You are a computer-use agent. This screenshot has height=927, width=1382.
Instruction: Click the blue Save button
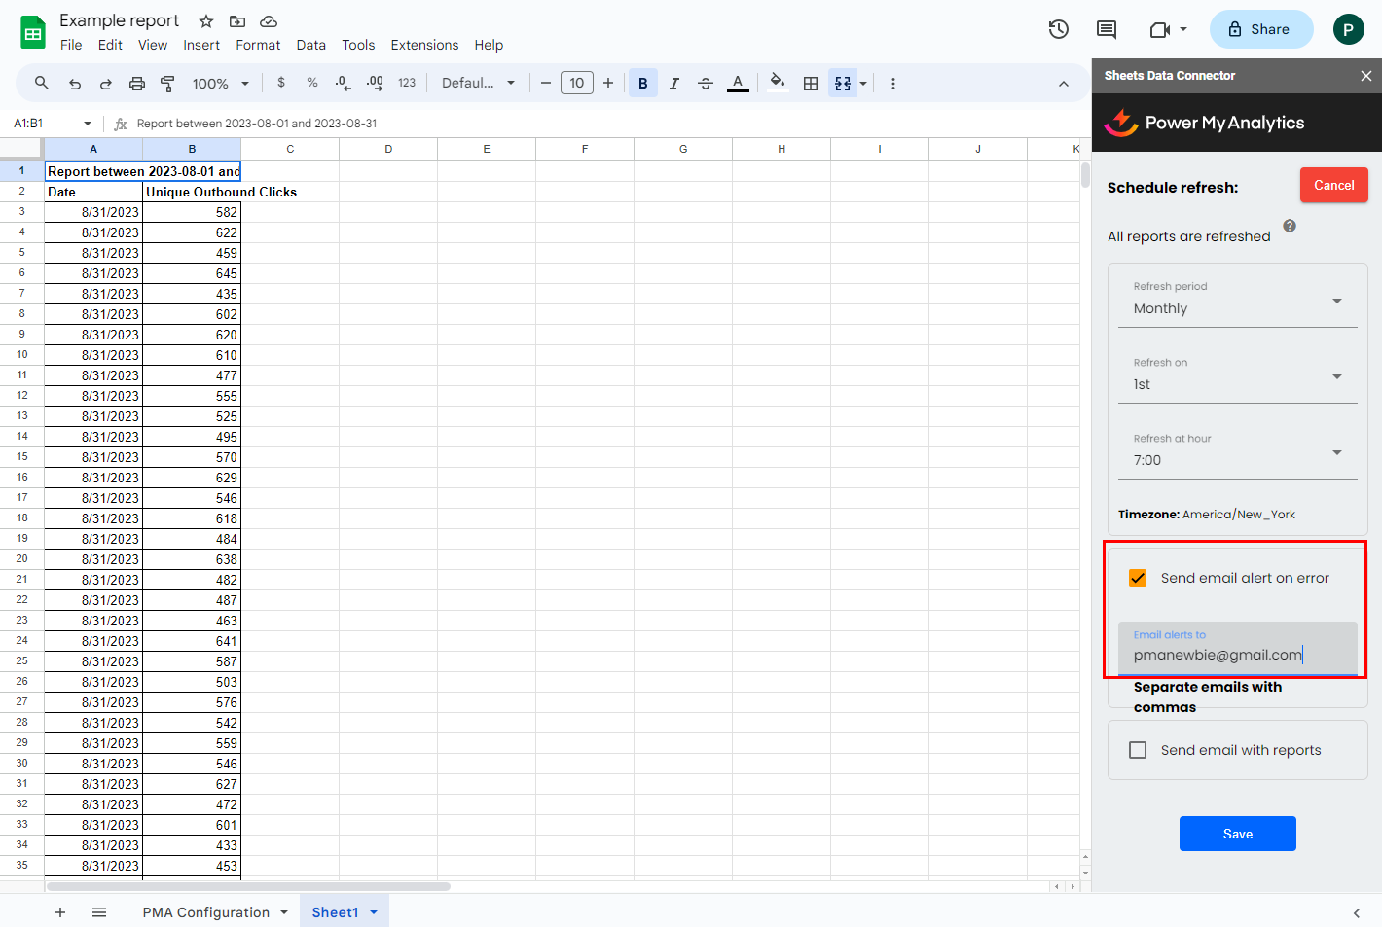point(1237,834)
